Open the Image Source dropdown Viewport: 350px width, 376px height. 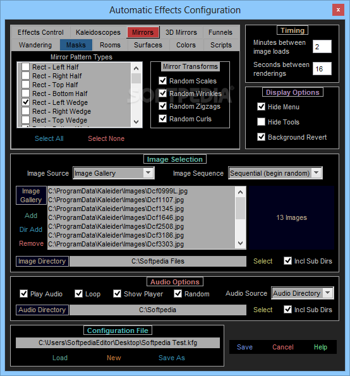(148, 173)
